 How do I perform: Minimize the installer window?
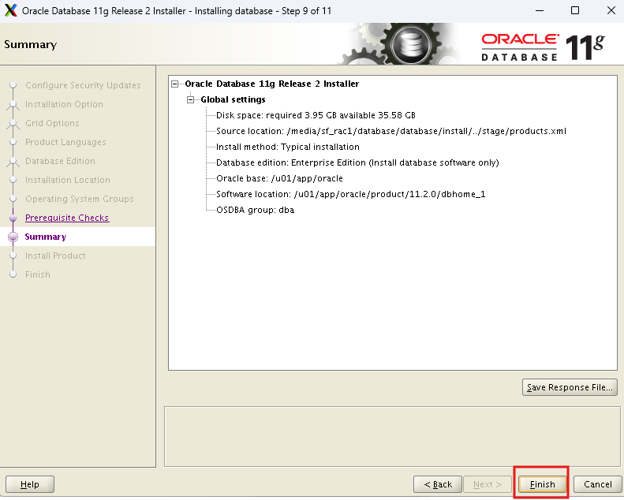coord(540,10)
